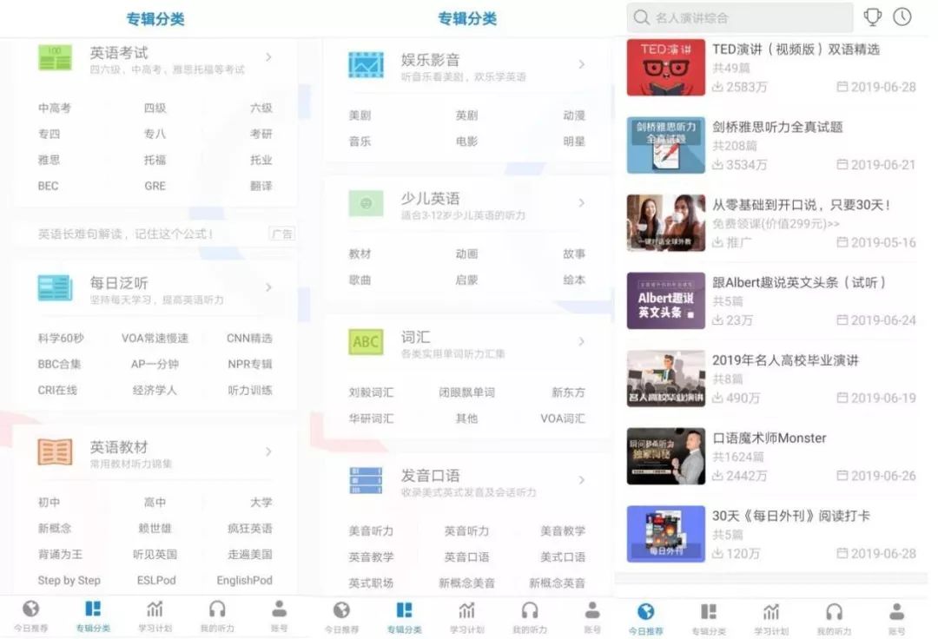Click the 娱乐影音 picture icon
Screen dimensions: 938x639
(367, 64)
